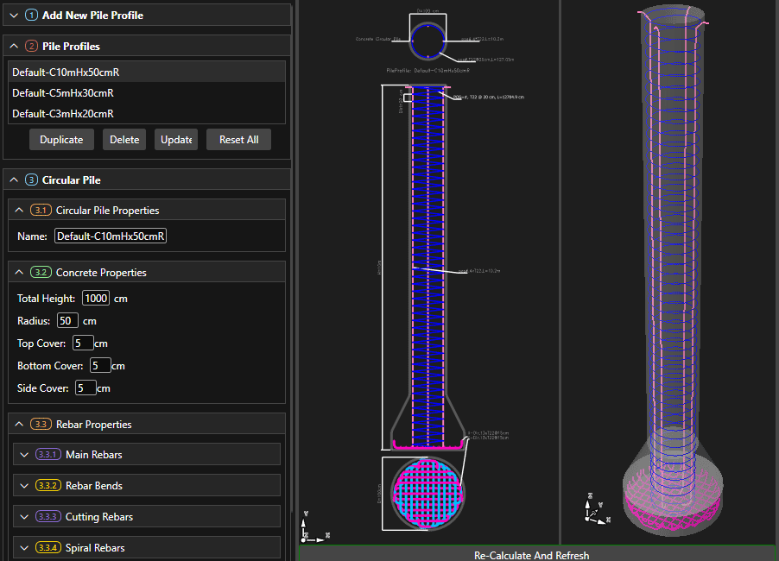Click the Total Height input field
779x561 pixels.
tap(95, 299)
